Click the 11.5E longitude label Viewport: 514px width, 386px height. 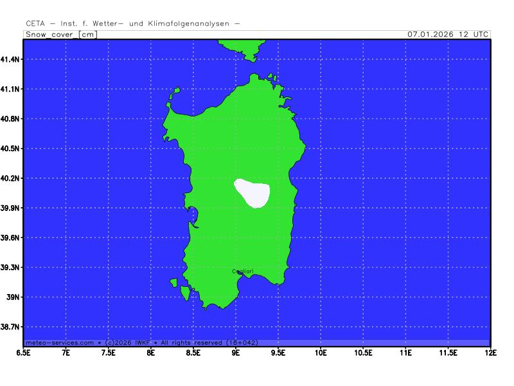[448, 353]
